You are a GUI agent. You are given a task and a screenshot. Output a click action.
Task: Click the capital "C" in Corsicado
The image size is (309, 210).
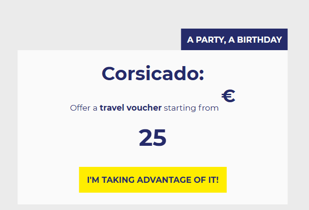coord(110,74)
